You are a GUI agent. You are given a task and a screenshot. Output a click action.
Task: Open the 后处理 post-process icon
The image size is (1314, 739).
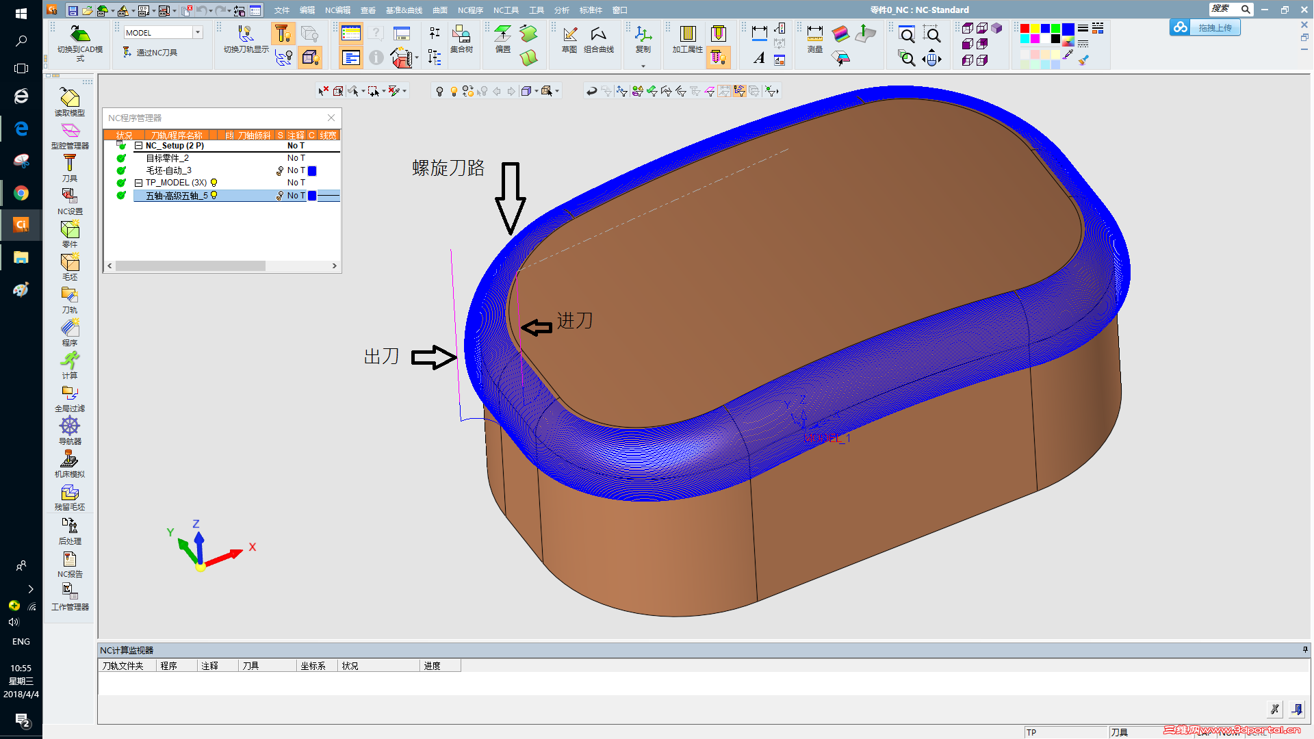coord(69,526)
